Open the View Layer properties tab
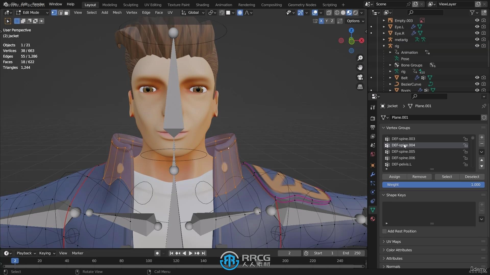The height and width of the screenshot is (275, 490). (373, 136)
